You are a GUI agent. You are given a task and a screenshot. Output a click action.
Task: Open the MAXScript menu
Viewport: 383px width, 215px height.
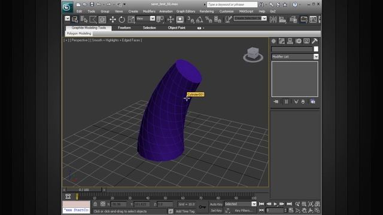[x=246, y=11]
